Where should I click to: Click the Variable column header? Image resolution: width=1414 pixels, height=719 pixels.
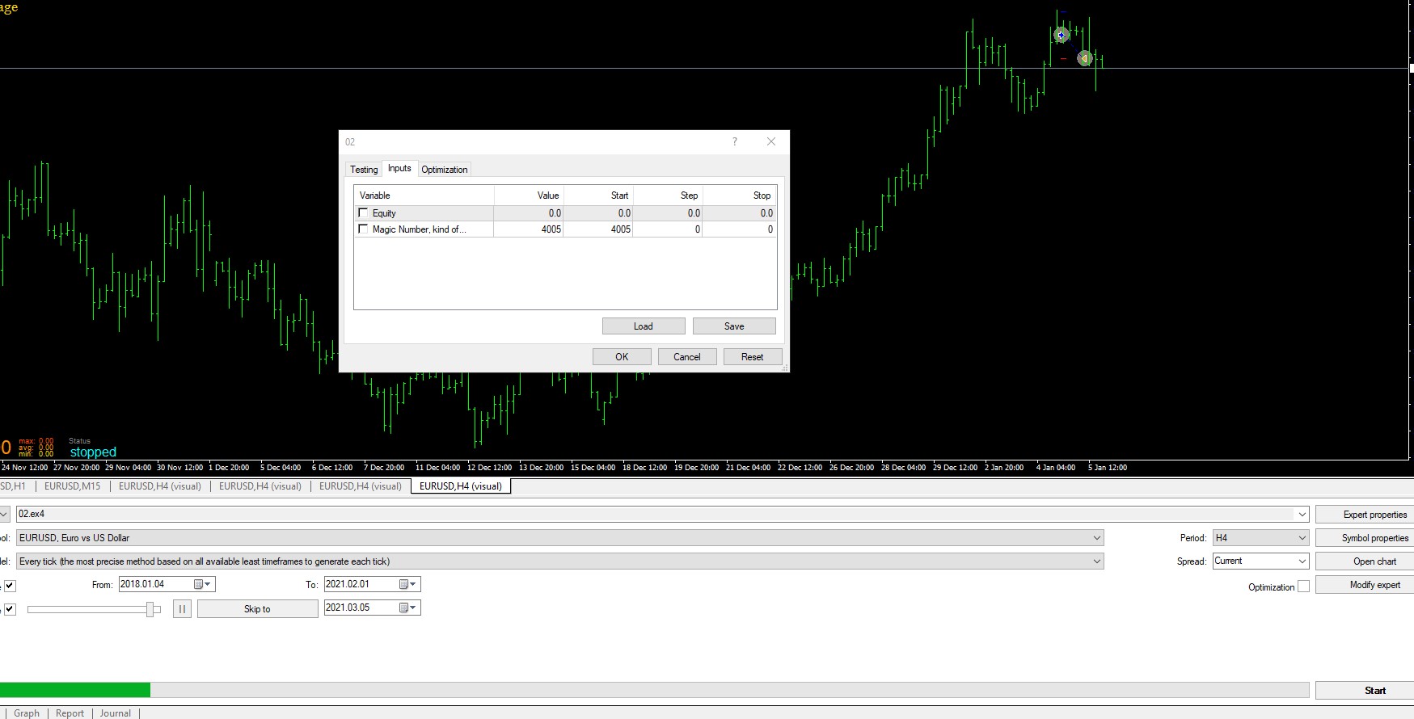(424, 196)
